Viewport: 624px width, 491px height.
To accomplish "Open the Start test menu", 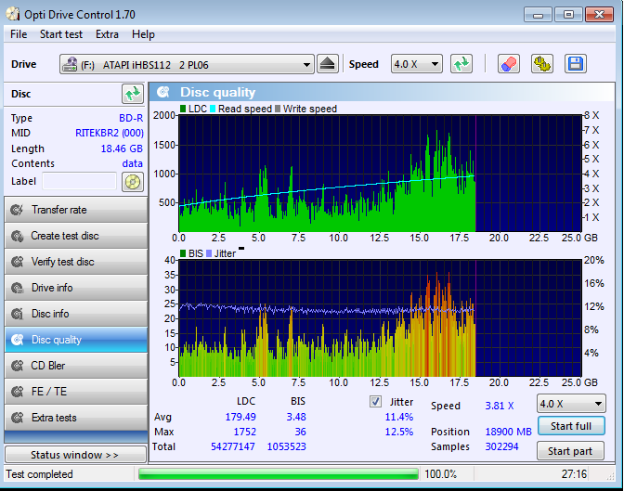I will 61,34.
